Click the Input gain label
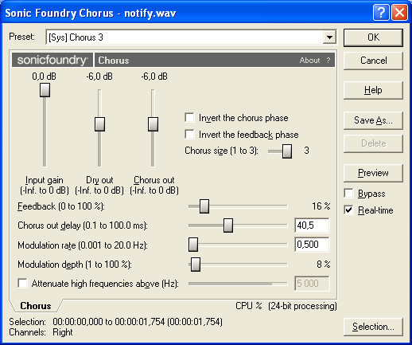The height and width of the screenshot is (345, 412). coord(45,180)
